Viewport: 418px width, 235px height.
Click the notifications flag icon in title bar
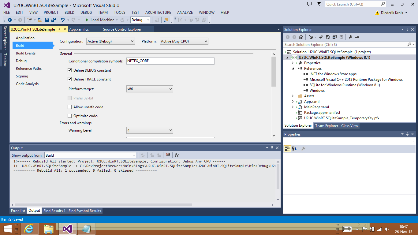(x=319, y=4)
